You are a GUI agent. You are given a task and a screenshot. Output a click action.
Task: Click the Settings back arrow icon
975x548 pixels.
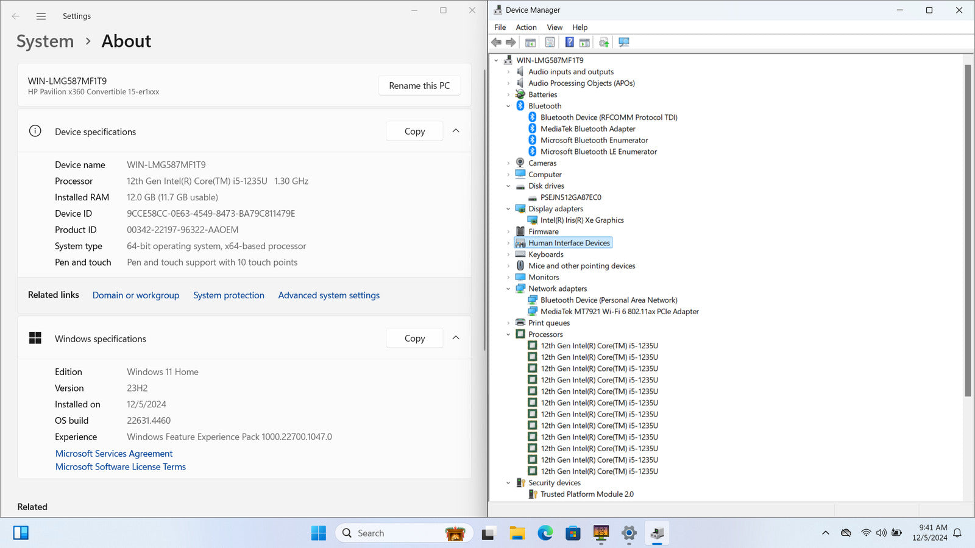click(x=16, y=16)
